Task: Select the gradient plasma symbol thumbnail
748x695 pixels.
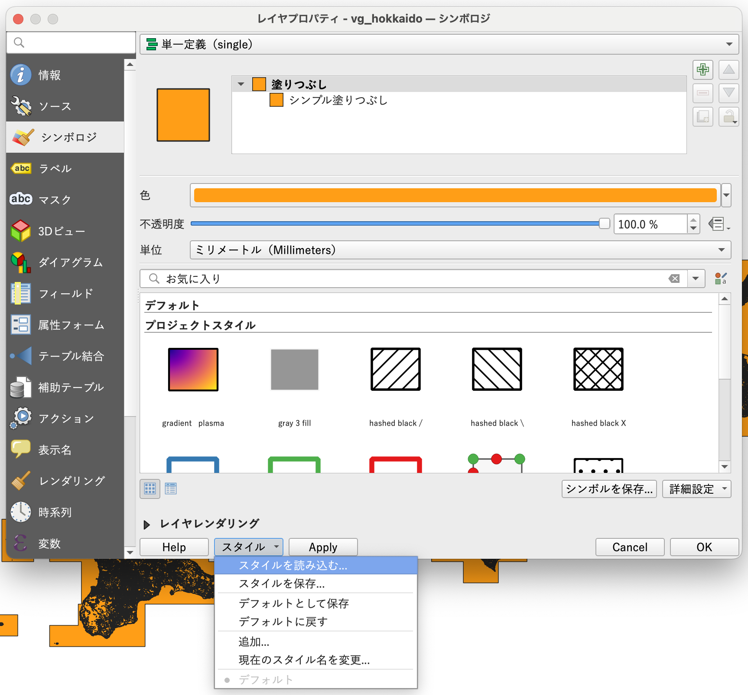Action: (x=193, y=370)
